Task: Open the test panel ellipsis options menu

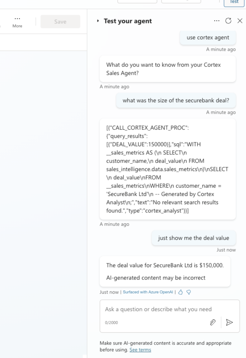Action: (217, 21)
